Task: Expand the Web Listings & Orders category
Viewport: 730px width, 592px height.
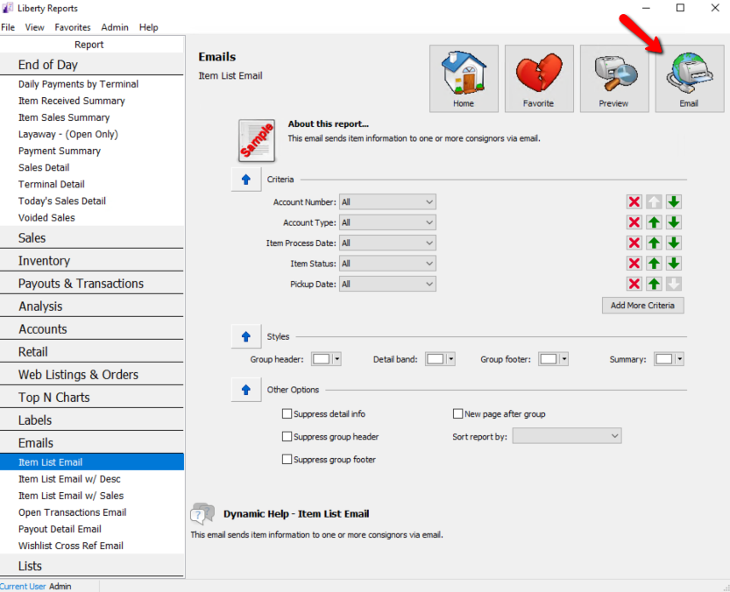Action: point(92,375)
